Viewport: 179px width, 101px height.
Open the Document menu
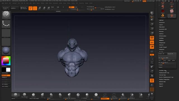(15, 3)
